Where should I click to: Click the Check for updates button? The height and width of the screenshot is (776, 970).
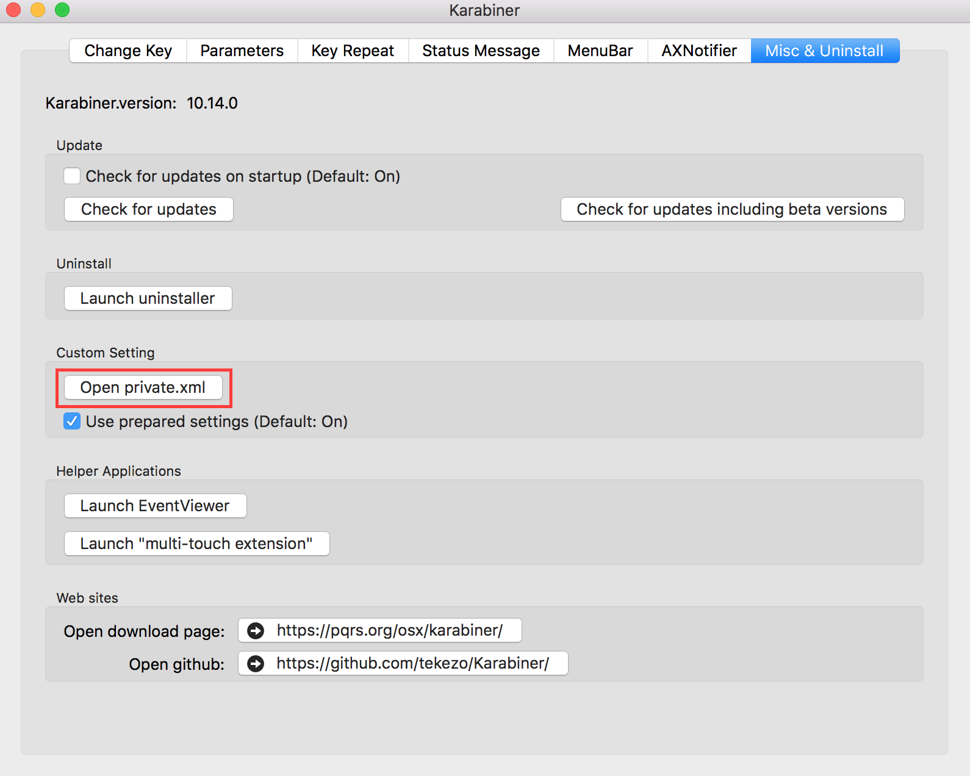(149, 209)
